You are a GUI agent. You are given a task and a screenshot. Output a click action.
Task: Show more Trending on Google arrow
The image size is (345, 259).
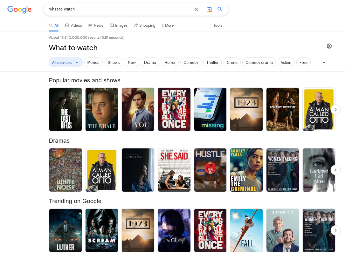[335, 230]
